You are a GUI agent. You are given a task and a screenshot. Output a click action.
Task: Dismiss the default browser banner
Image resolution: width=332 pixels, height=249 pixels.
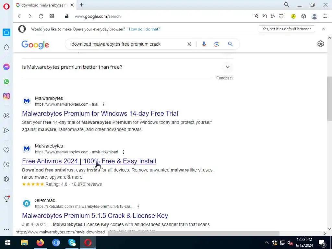tap(324, 29)
